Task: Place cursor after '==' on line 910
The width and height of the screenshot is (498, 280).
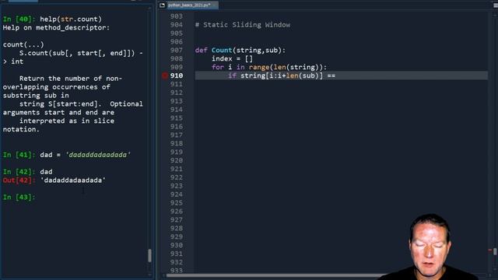Action: 336,75
